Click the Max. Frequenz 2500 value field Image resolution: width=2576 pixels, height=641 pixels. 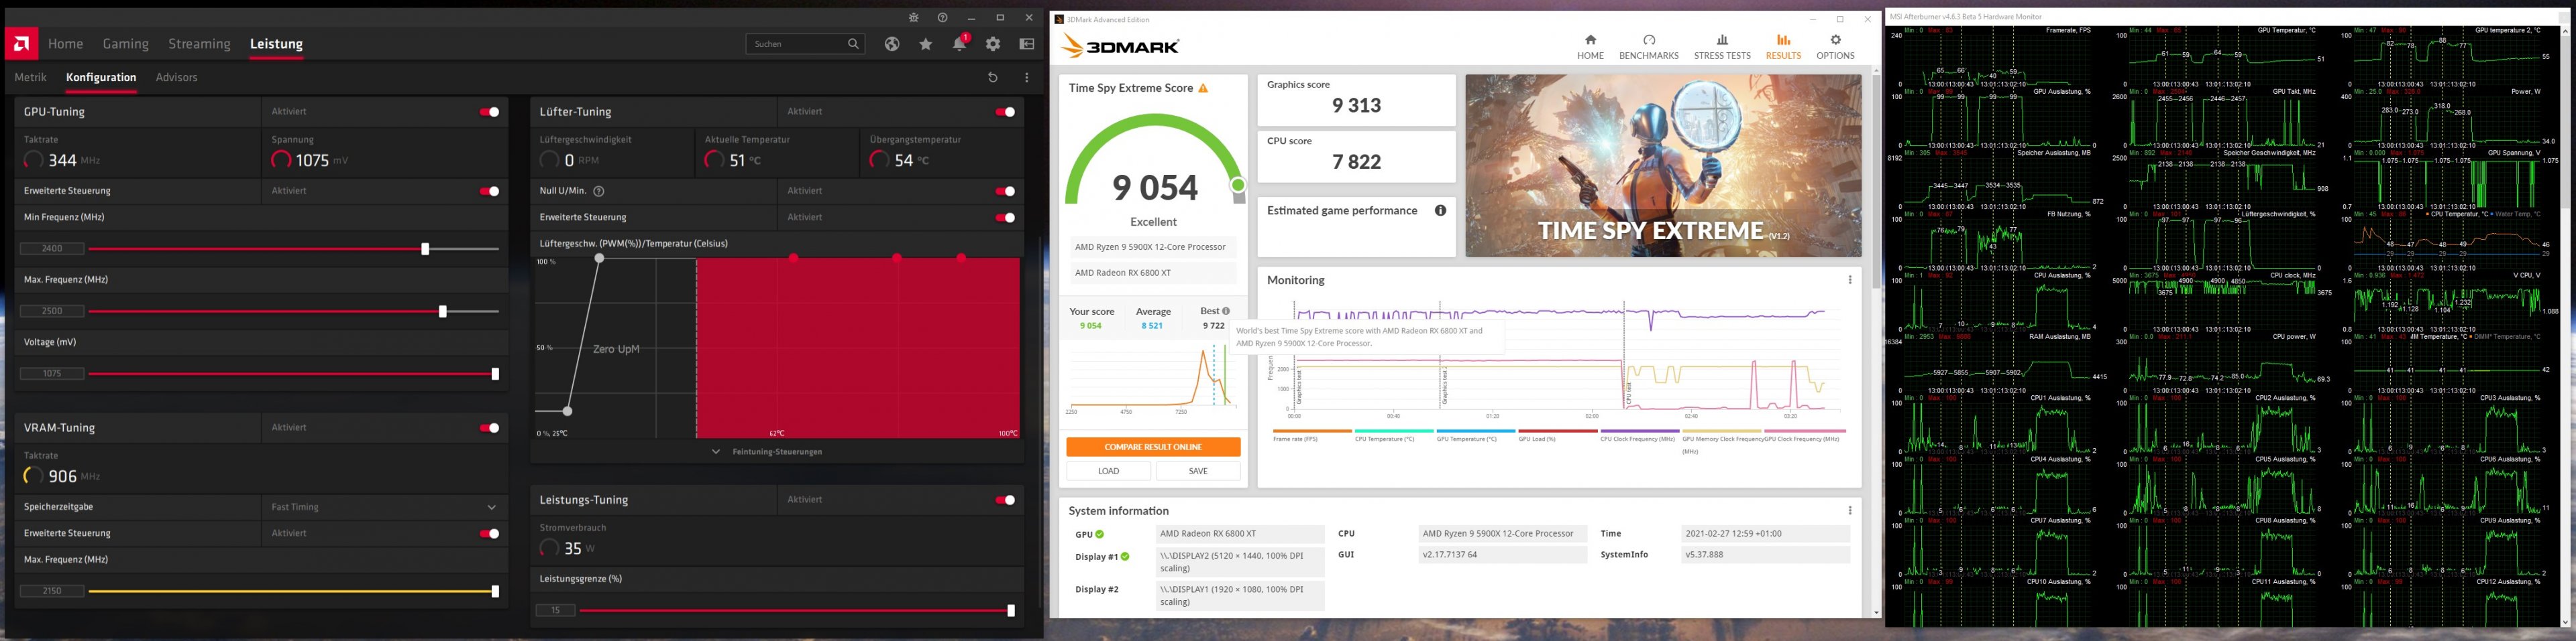(52, 311)
